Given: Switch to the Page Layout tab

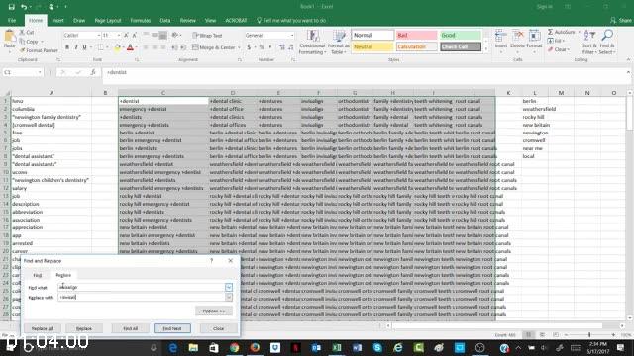Looking at the screenshot, I should (x=108, y=20).
